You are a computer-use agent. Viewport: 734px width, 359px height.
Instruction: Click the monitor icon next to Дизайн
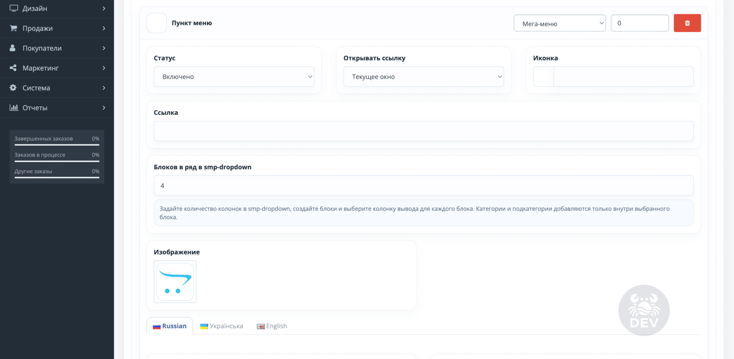[x=14, y=8]
